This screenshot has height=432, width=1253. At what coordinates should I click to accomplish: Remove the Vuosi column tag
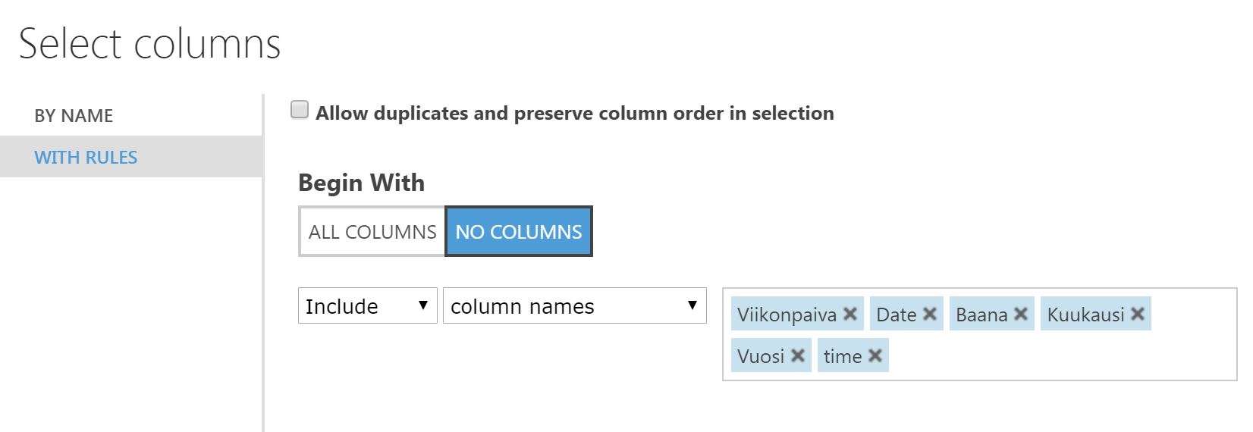(x=798, y=355)
